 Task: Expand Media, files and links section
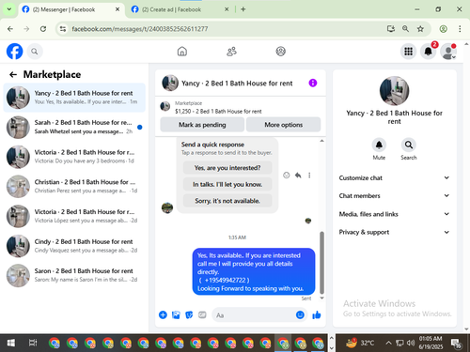point(394,214)
